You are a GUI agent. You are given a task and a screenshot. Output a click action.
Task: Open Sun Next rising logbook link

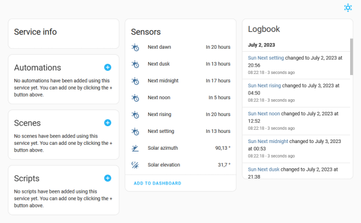tap(264, 86)
